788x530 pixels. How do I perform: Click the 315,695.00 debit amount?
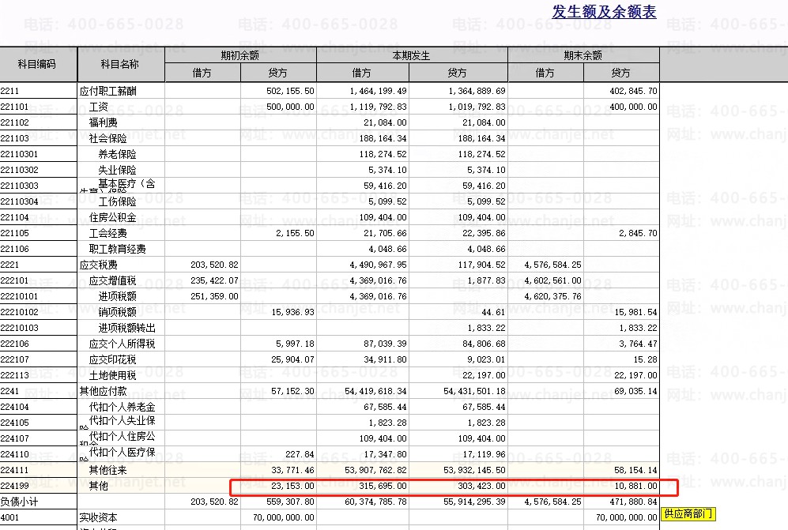(x=383, y=486)
